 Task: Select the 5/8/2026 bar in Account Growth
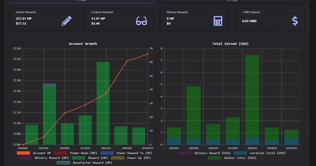103,103
